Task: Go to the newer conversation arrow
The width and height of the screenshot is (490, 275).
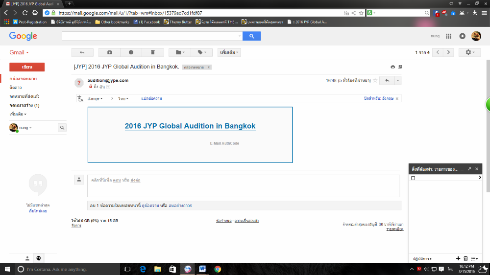Action: click(x=438, y=52)
